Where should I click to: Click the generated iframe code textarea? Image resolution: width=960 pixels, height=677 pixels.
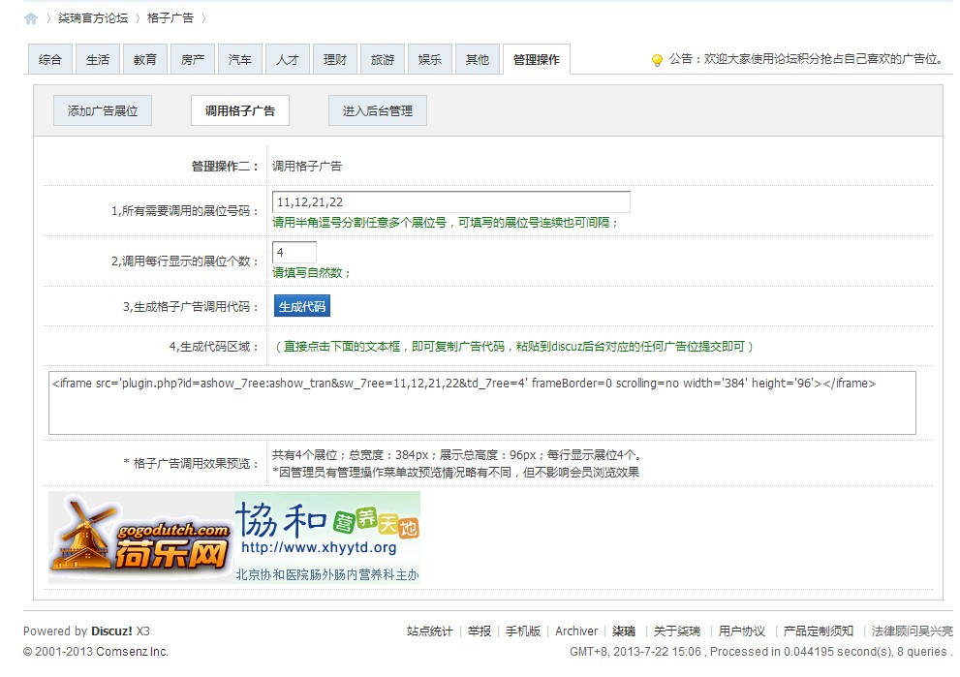(481, 403)
